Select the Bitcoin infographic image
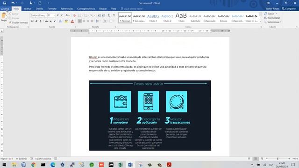This screenshot has height=168, width=299. tap(150, 115)
